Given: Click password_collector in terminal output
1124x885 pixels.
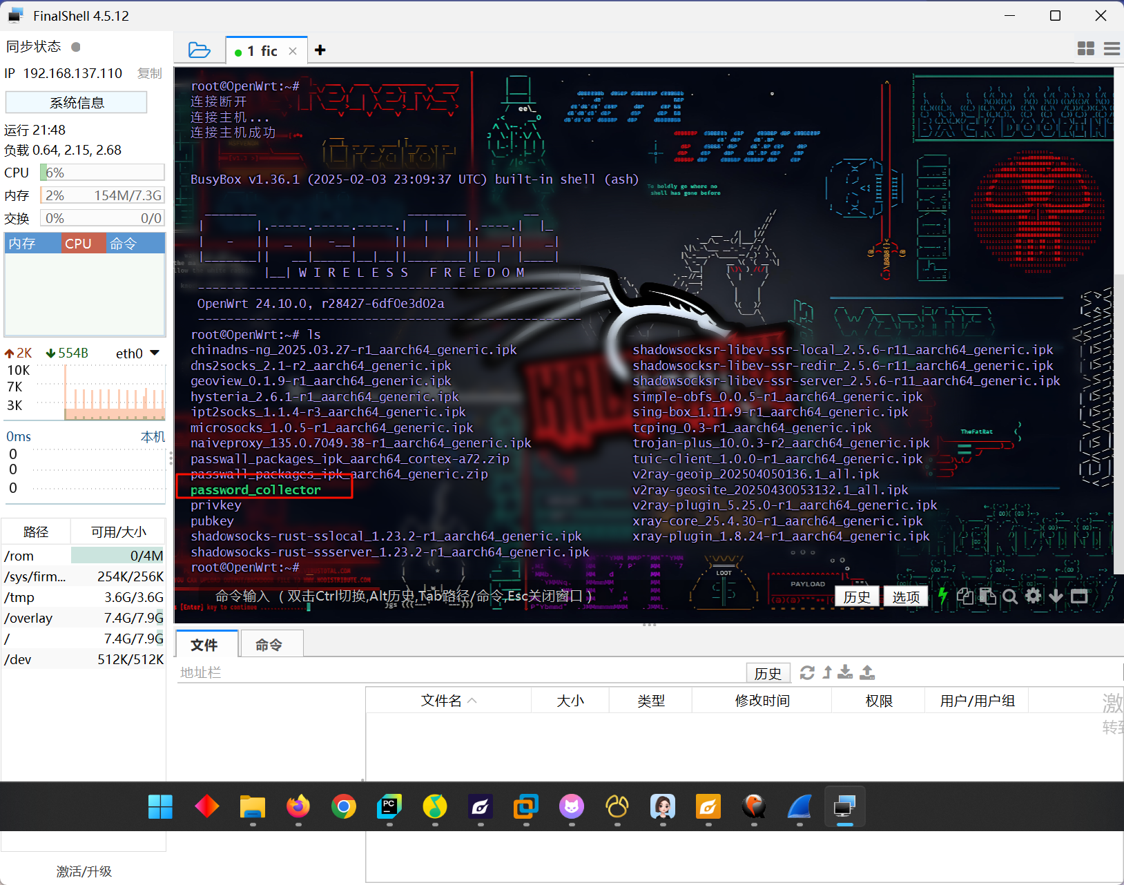Looking at the screenshot, I should click(x=255, y=489).
